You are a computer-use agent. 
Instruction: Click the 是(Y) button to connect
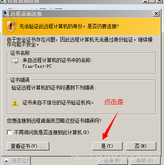107,146
